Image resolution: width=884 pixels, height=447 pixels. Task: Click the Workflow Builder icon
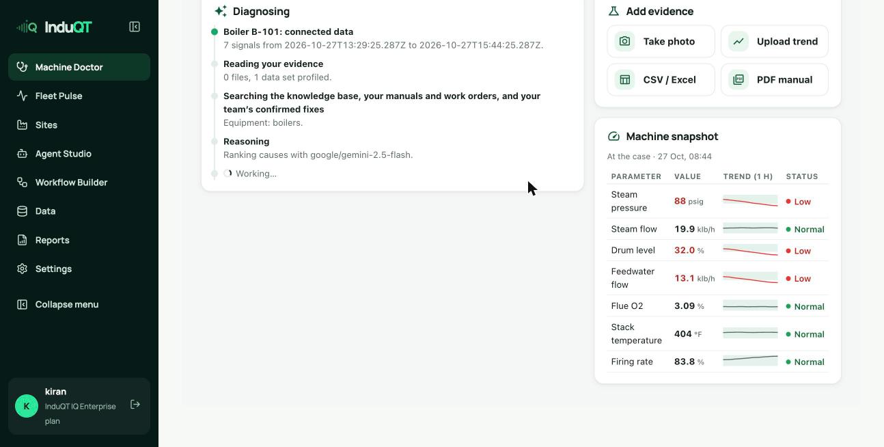pyautogui.click(x=22, y=182)
